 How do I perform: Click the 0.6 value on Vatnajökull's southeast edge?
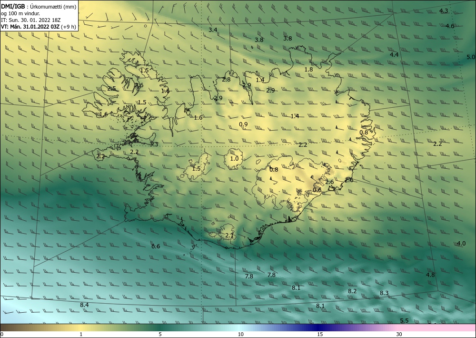click(x=317, y=190)
